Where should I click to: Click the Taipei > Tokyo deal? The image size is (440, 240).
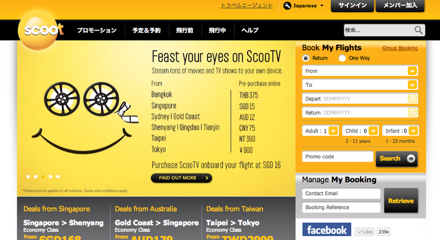(x=233, y=223)
